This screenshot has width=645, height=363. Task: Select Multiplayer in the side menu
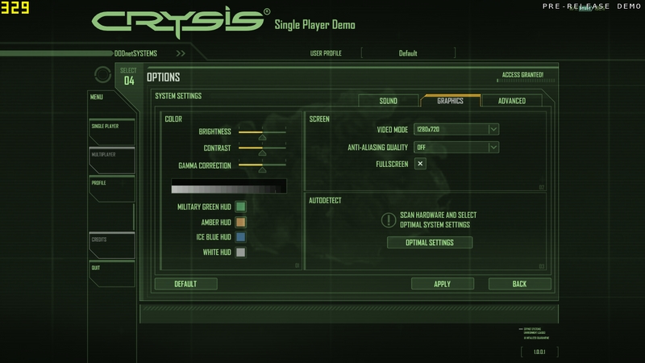[x=112, y=160]
